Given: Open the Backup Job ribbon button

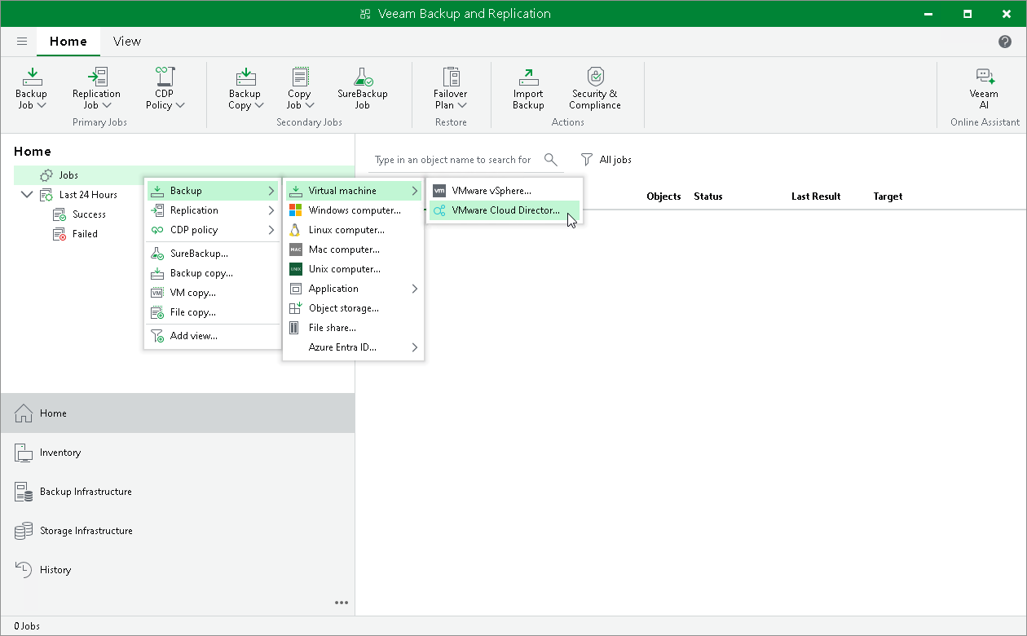Looking at the screenshot, I should click(x=31, y=88).
